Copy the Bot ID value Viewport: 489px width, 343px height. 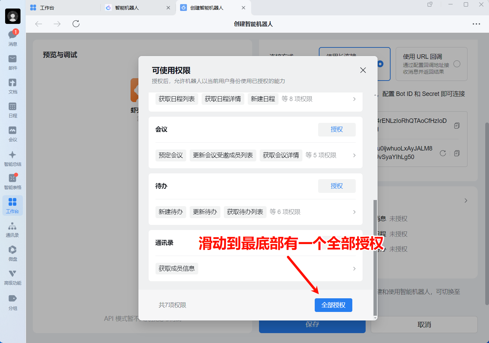pos(457,126)
